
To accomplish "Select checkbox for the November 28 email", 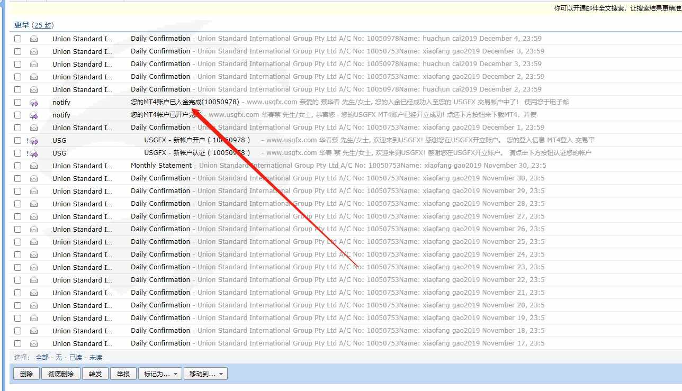I will (18, 204).
